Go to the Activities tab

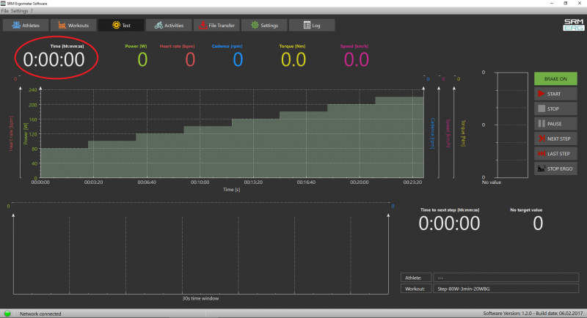(168, 25)
